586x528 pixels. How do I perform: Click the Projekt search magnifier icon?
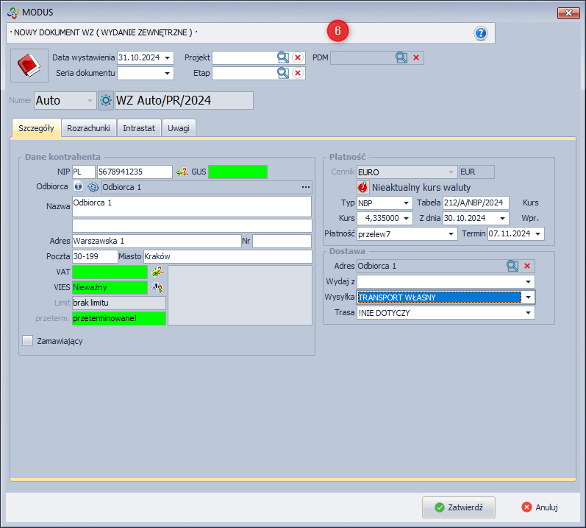click(283, 57)
